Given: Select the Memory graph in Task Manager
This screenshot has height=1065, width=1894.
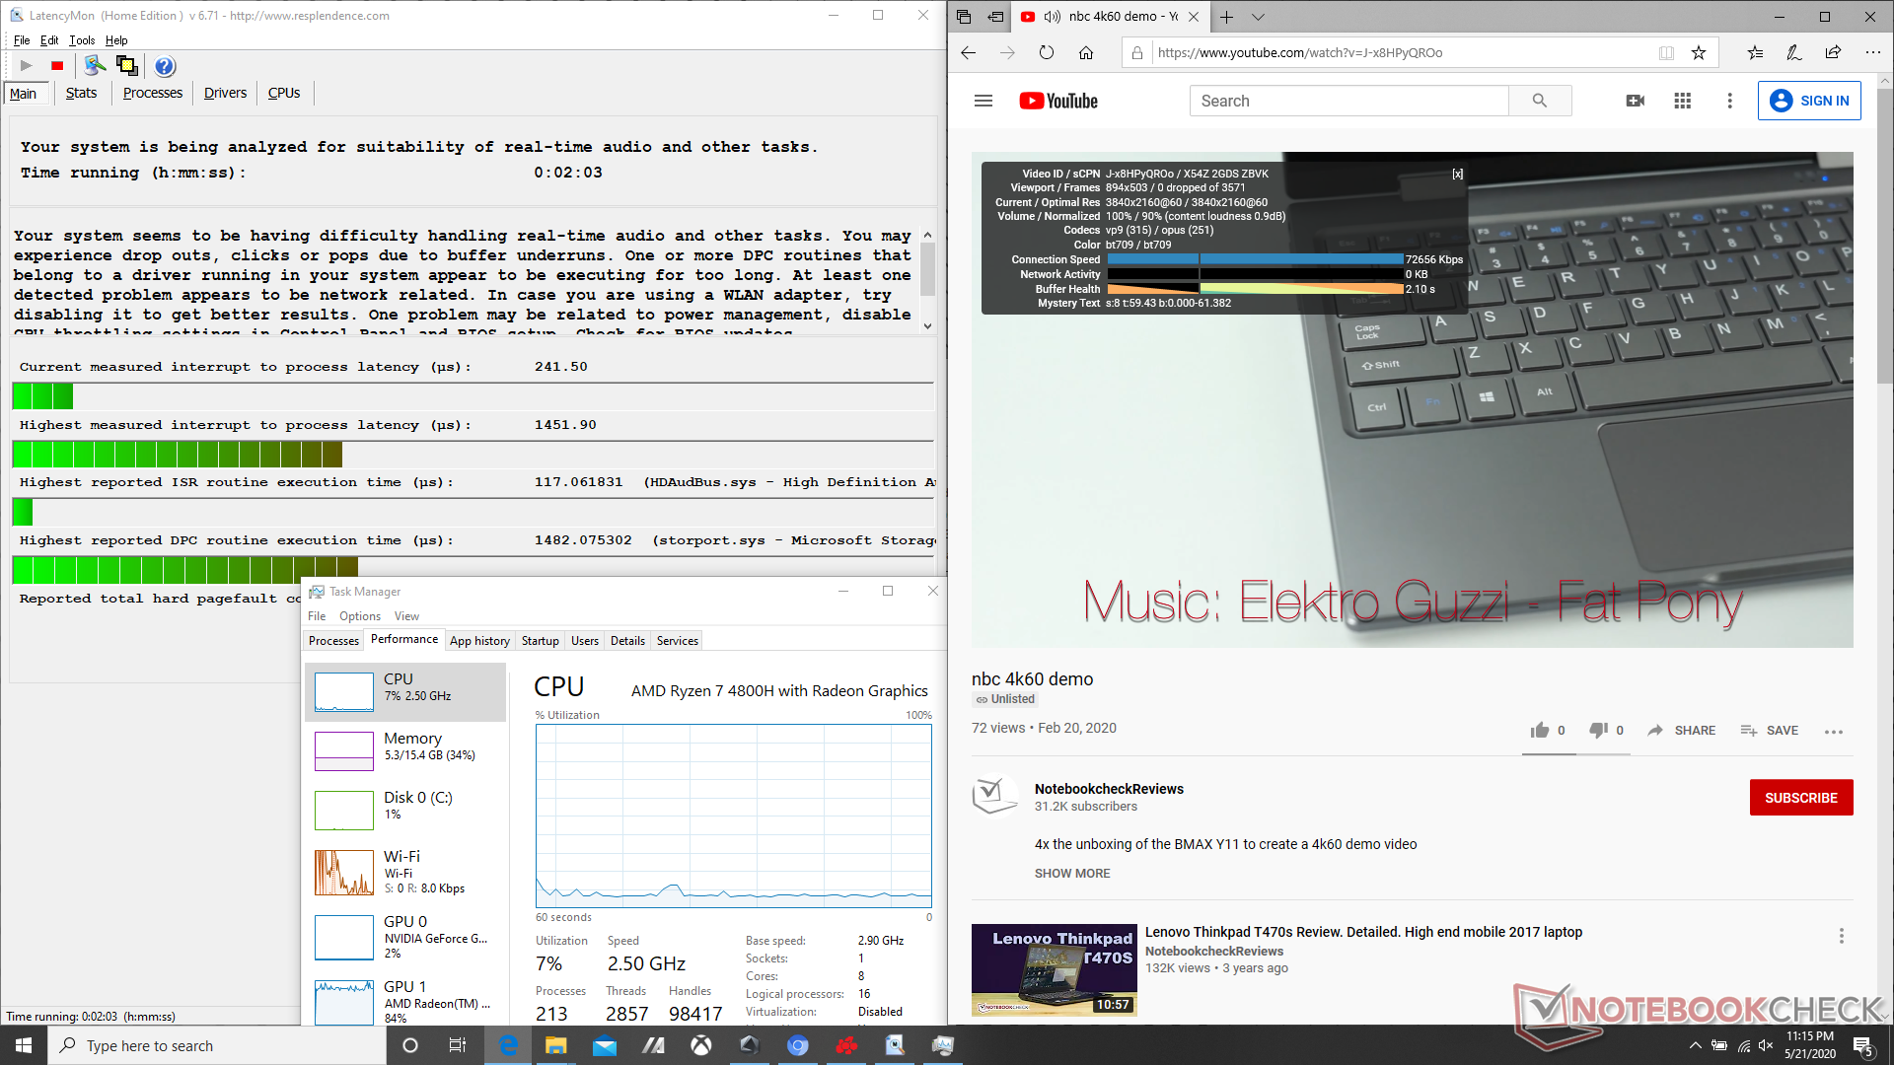Looking at the screenshot, I should click(405, 750).
